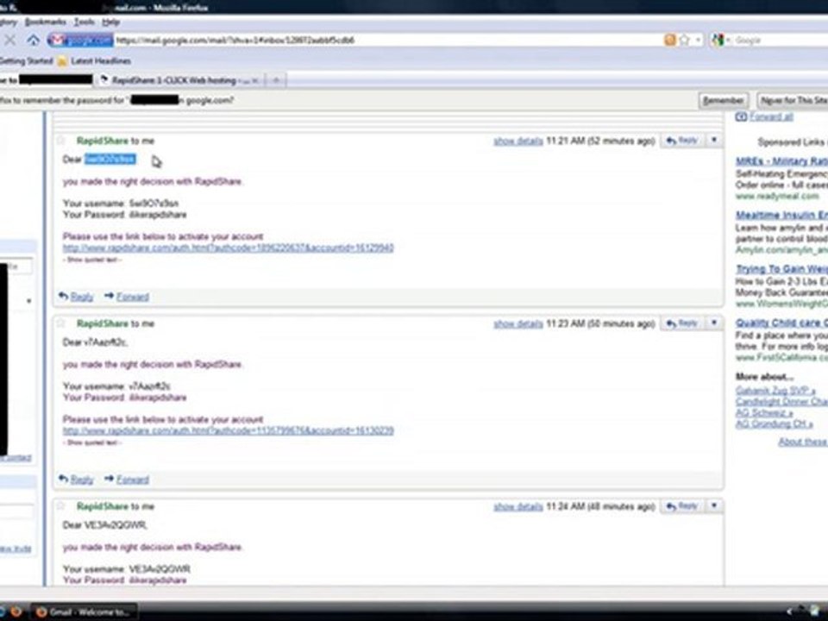
Task: Star the 11:21 AM RapidShare message
Action: pyautogui.click(x=60, y=141)
